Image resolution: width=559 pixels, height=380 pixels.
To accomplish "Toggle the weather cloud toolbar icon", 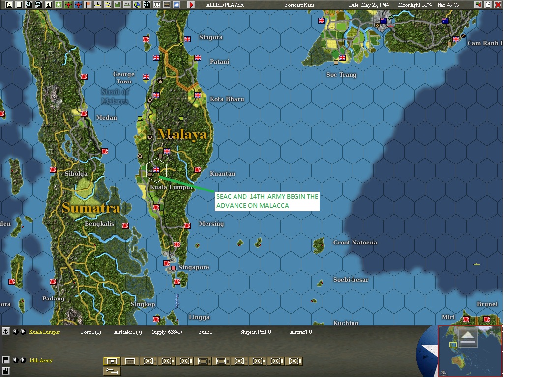I will (176, 4).
